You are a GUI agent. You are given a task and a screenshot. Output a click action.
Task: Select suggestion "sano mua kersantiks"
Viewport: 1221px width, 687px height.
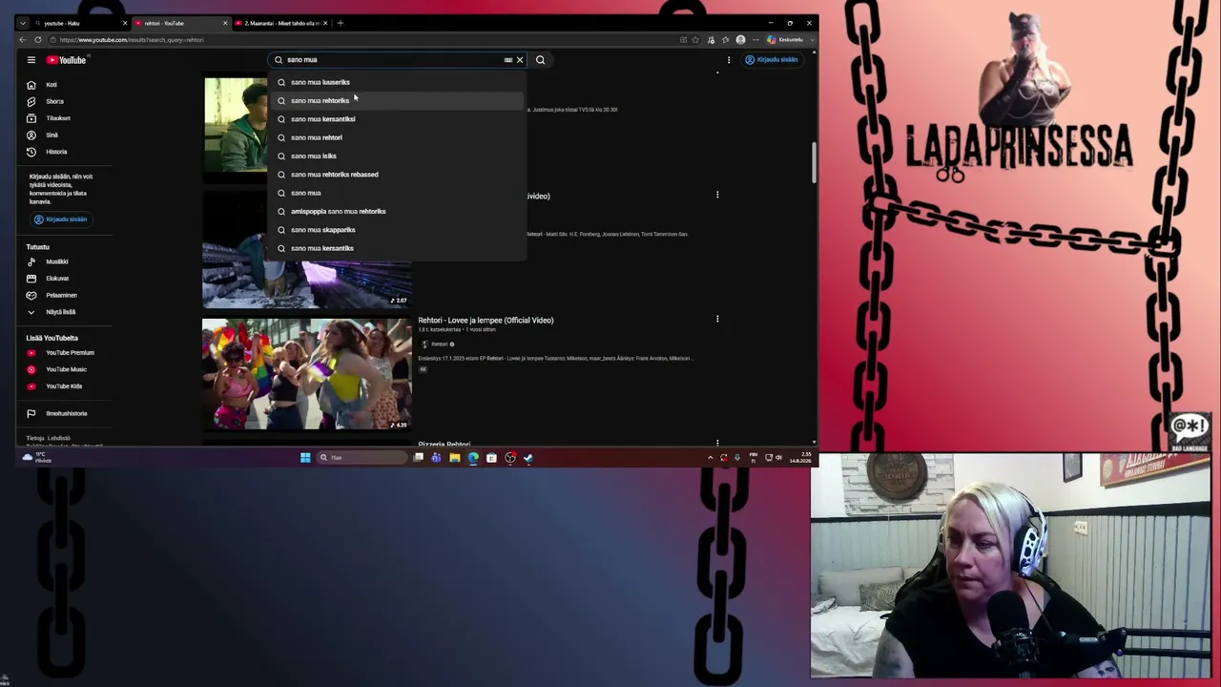(x=397, y=248)
